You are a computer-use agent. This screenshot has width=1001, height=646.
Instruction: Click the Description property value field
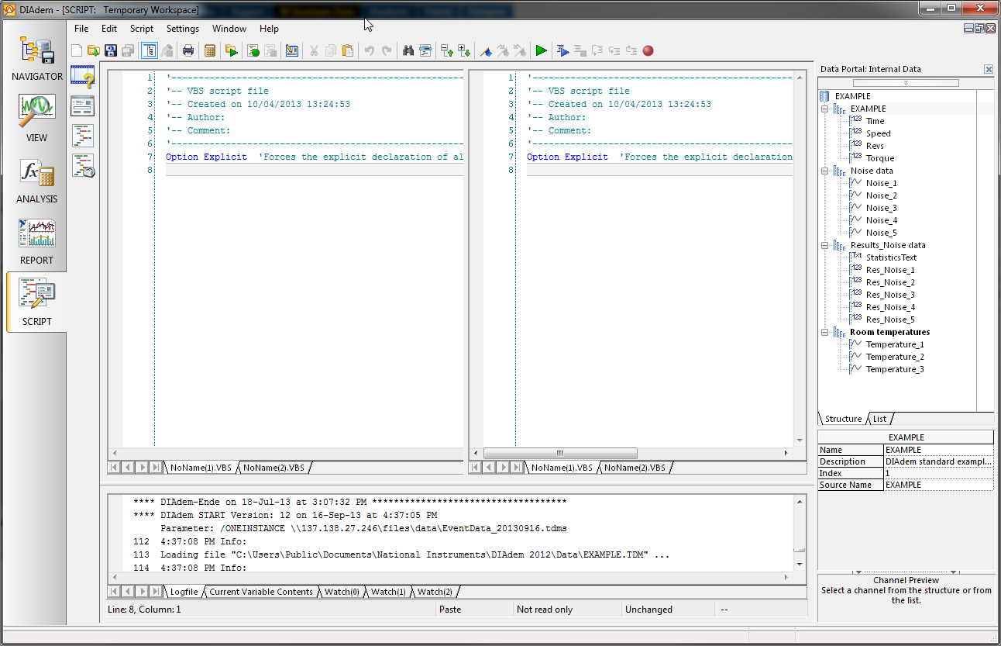click(939, 461)
